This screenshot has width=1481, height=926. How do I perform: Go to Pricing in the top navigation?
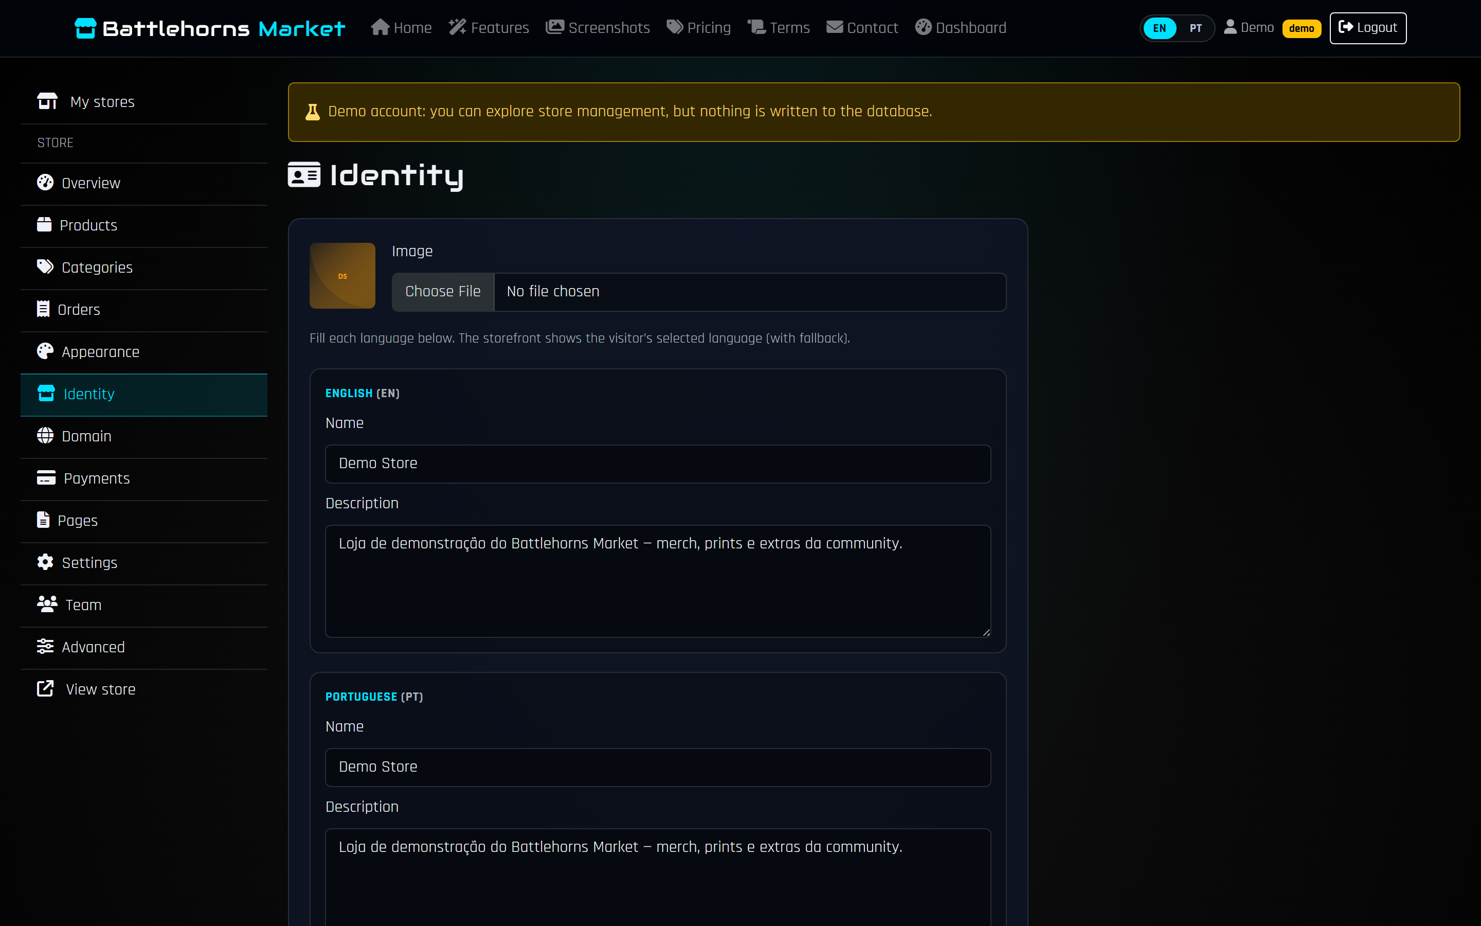pos(698,28)
